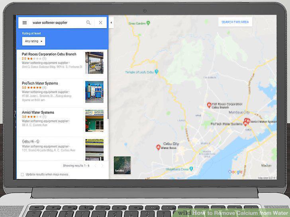Viewport: 290px width, 217px height.
Task: Switch to Satellite view thumbnail
Action: 122,165
